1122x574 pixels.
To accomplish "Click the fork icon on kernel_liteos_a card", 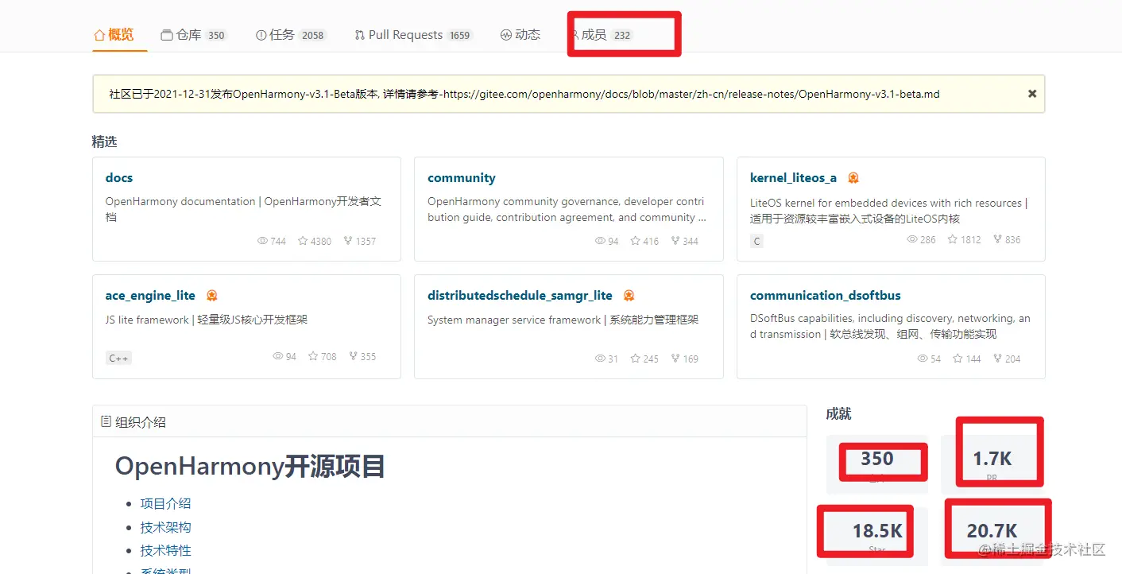I will click(997, 239).
